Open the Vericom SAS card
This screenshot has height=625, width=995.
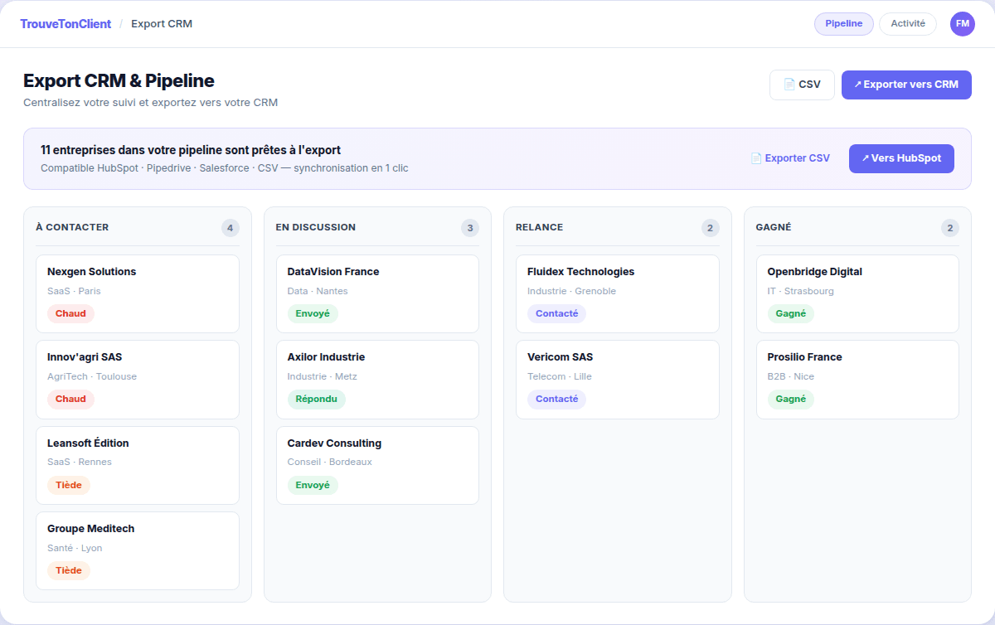tap(618, 380)
